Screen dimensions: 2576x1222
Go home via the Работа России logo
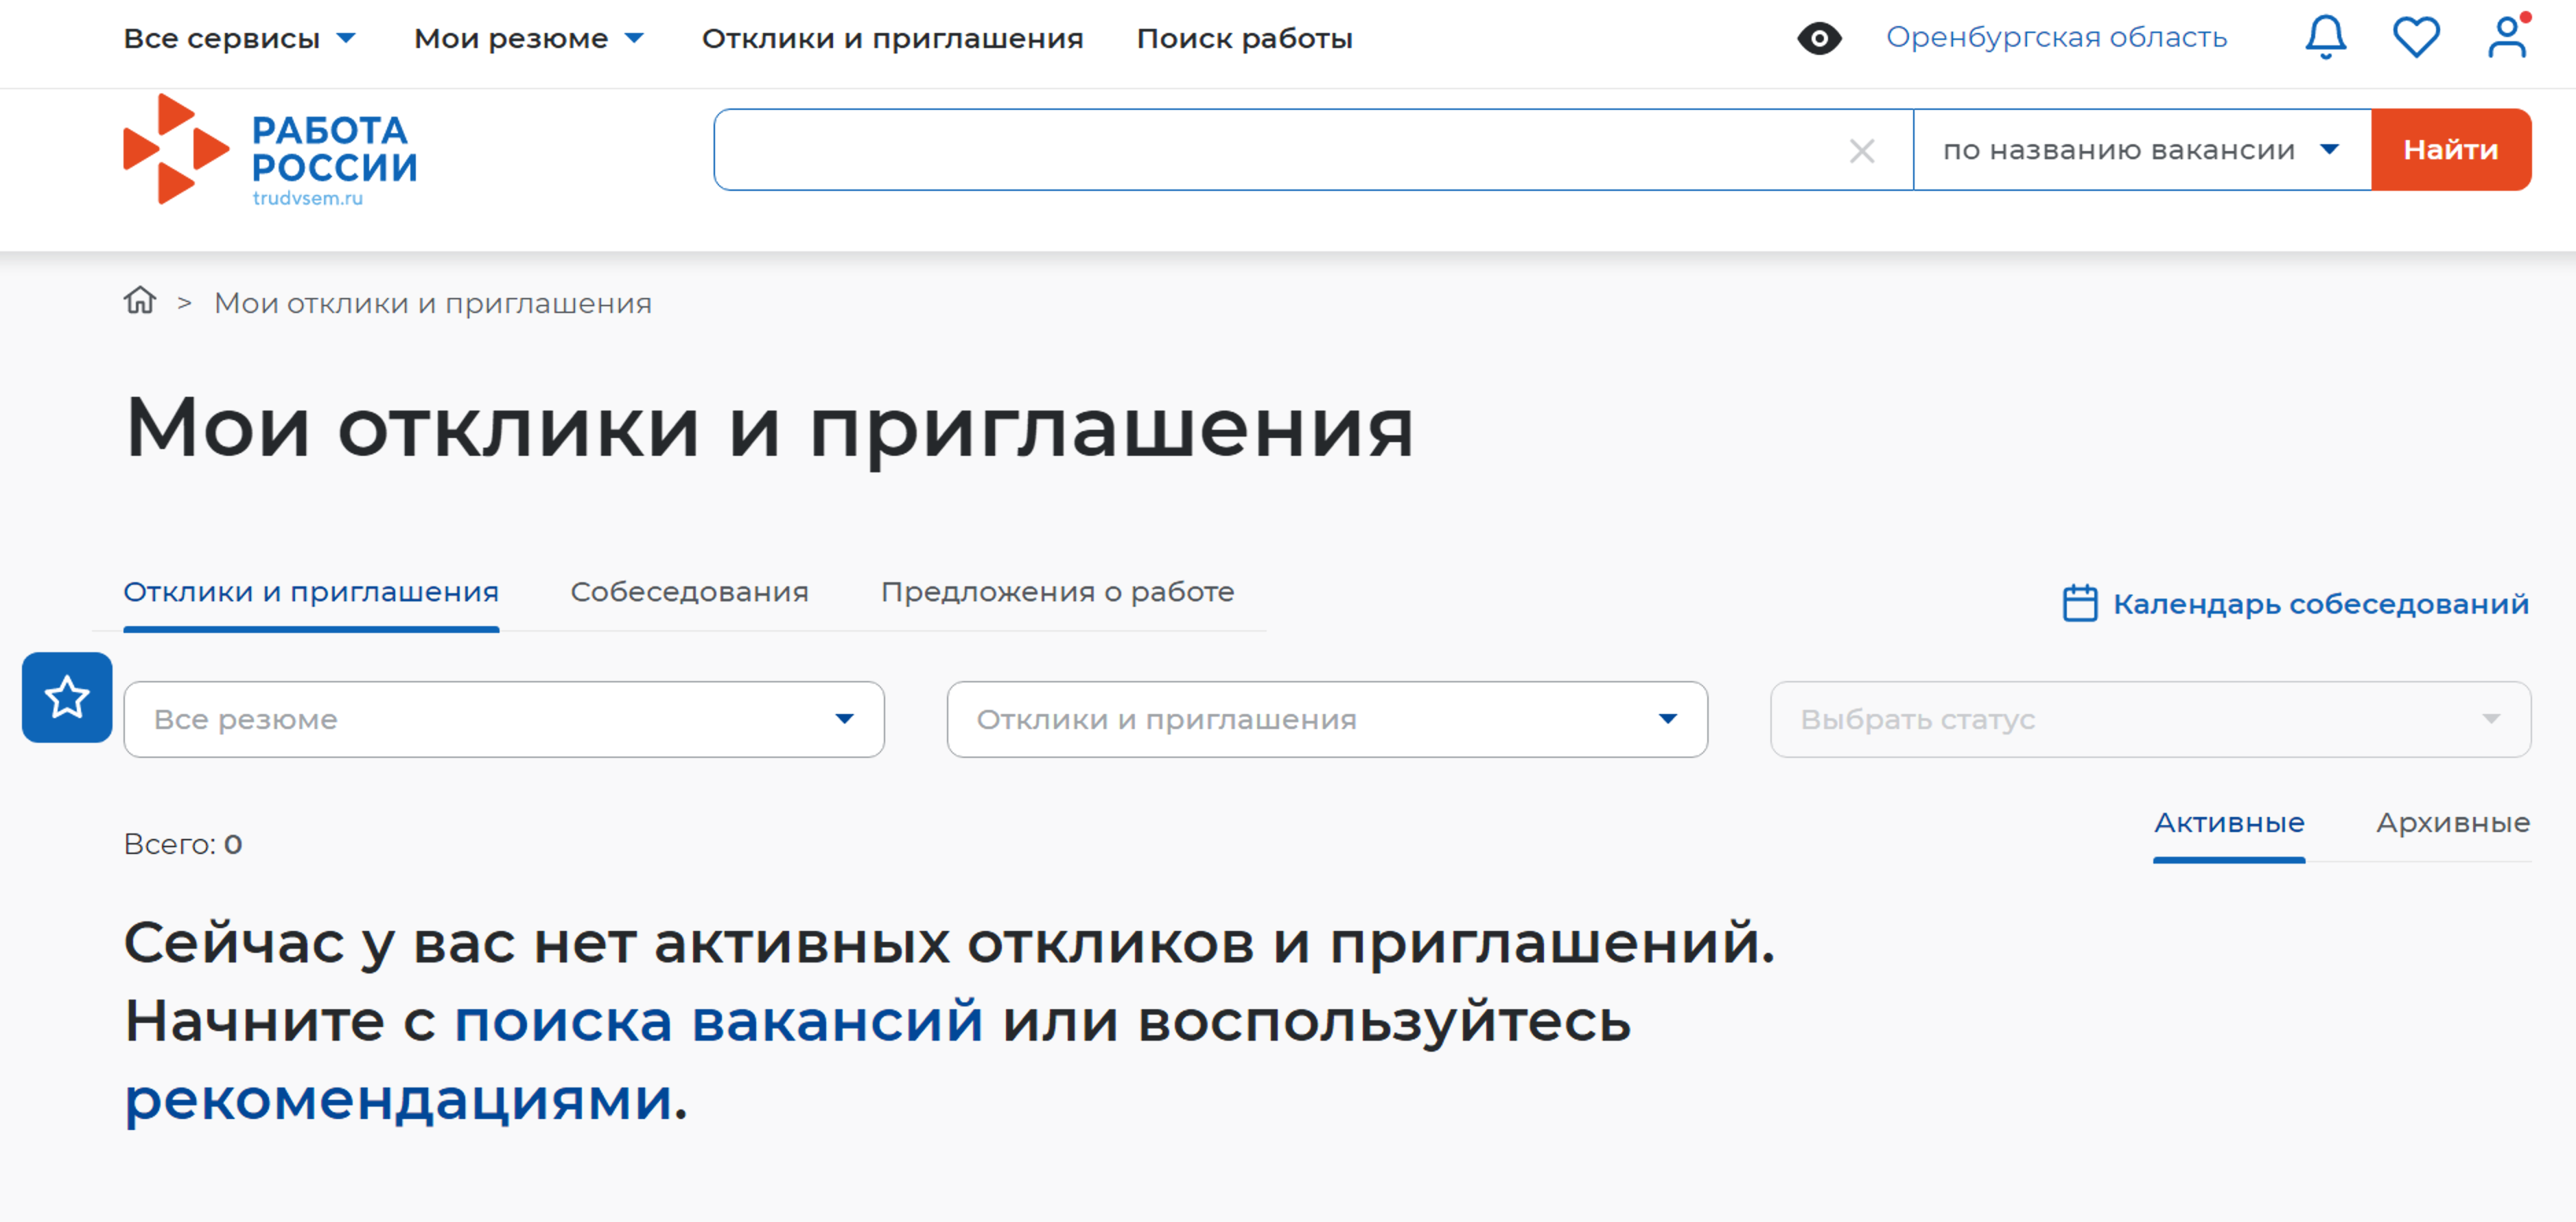tap(270, 150)
